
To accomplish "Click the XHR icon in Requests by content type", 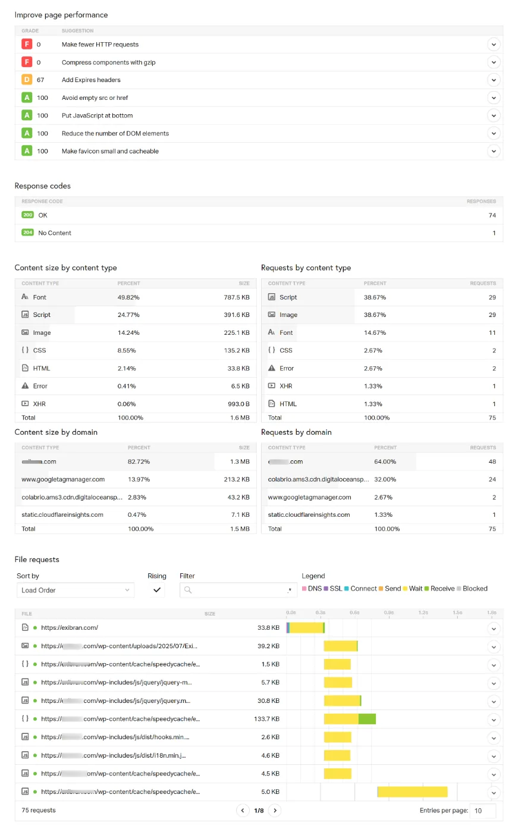I will point(272,386).
